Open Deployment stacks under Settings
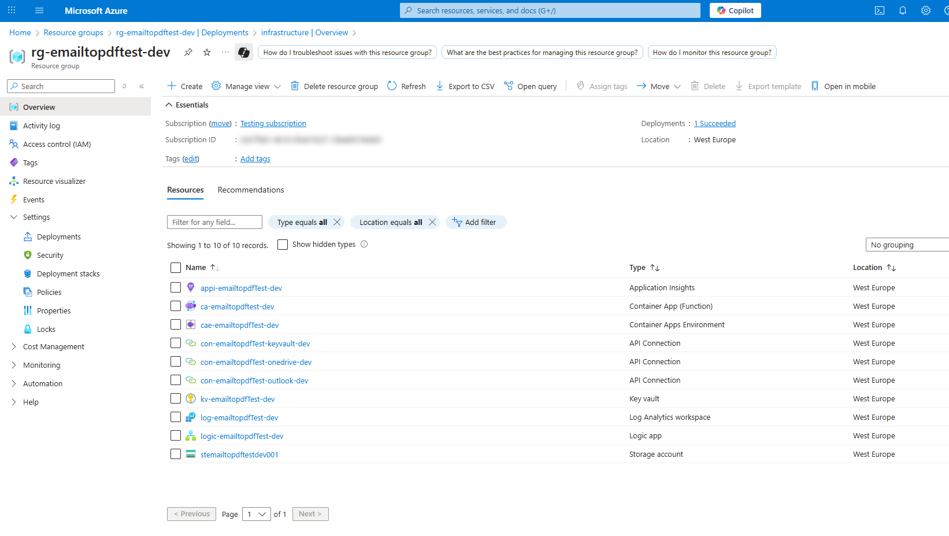 click(x=68, y=273)
